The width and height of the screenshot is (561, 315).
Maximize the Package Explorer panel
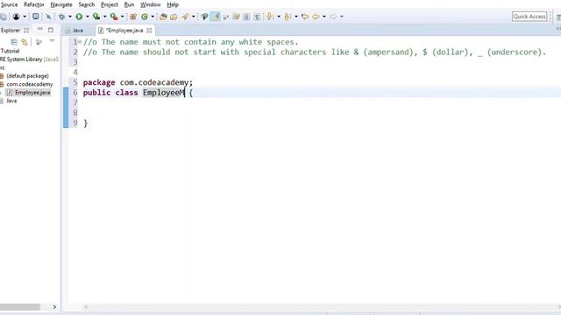51,30
